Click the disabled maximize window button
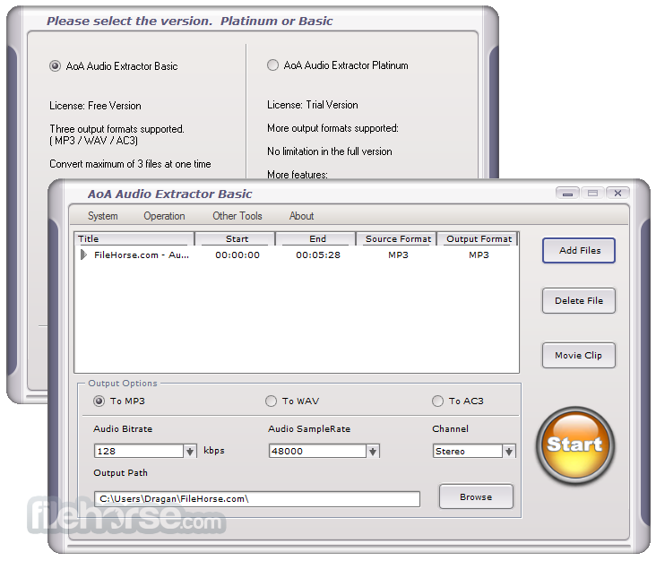 pyautogui.click(x=592, y=194)
